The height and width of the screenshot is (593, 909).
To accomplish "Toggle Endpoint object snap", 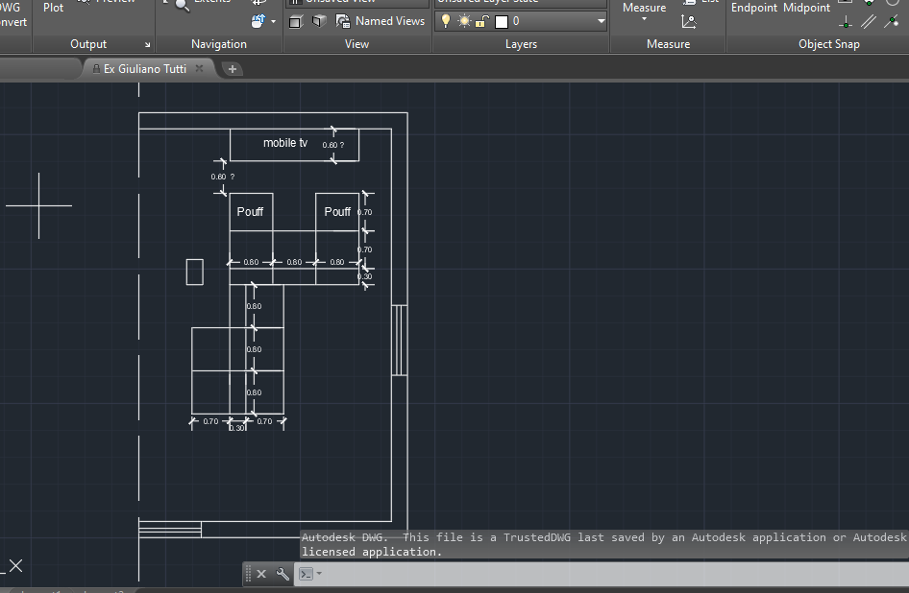I will 753,8.
